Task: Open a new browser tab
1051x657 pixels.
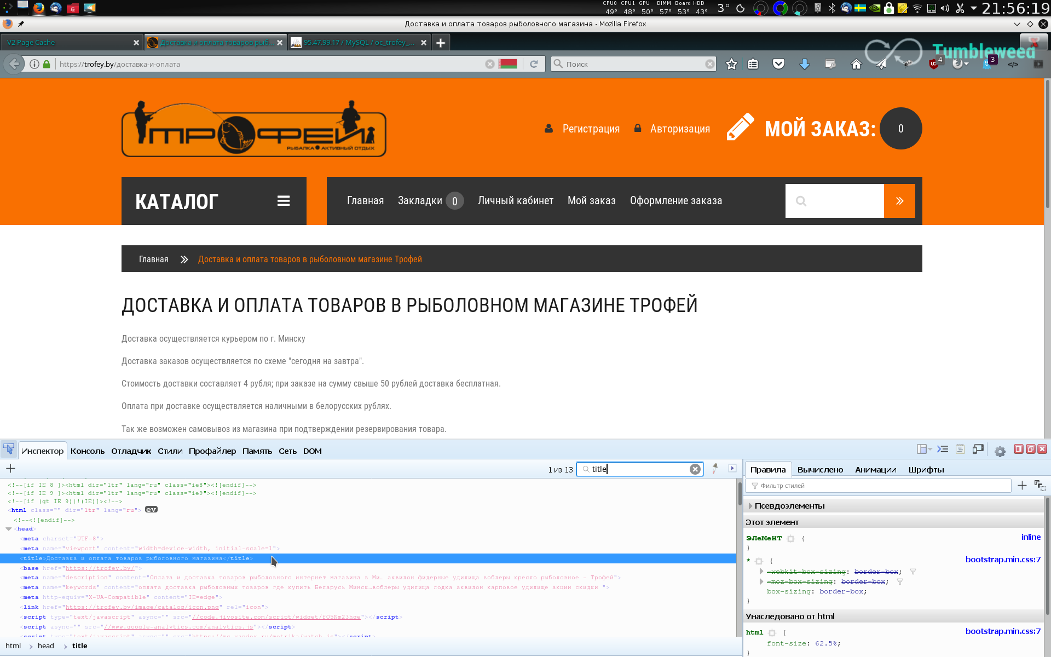Action: point(441,43)
